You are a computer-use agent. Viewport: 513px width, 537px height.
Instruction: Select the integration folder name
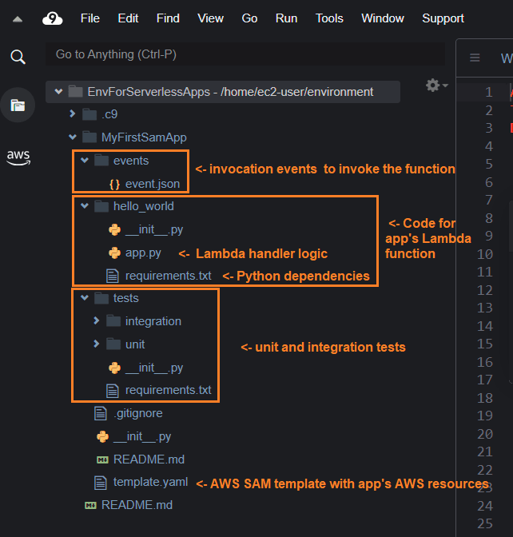(x=153, y=321)
